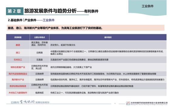Click the '日照经济技术开发区、岚山区' cell

(39, 67)
